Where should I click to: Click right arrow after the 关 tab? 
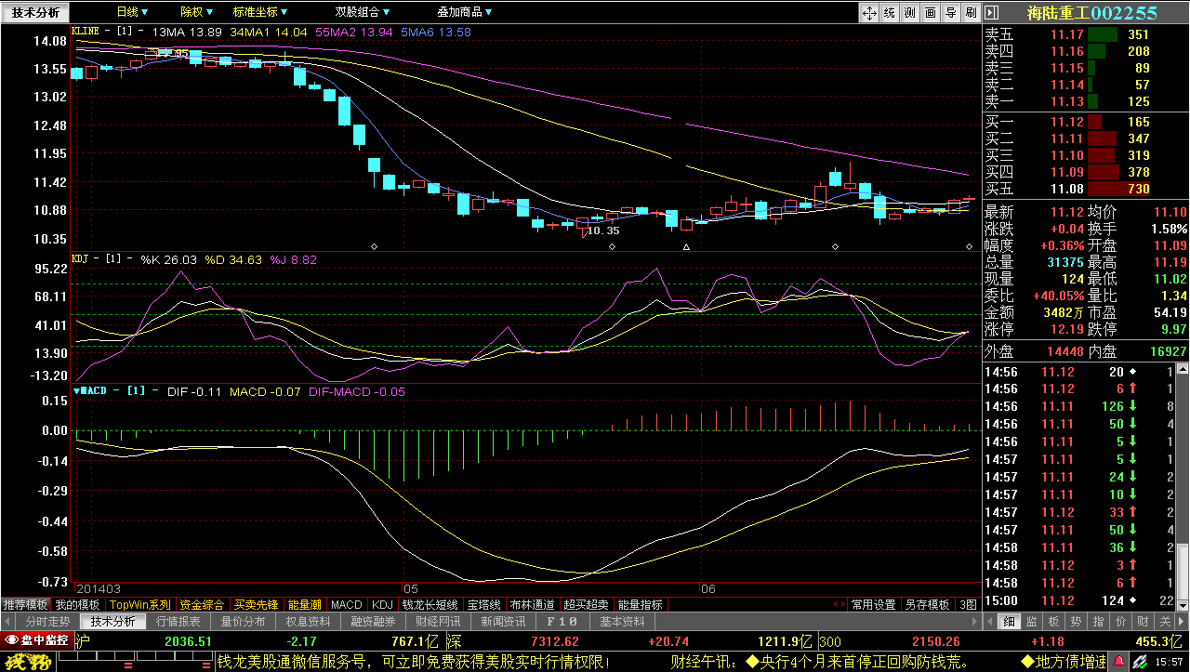(1183, 621)
